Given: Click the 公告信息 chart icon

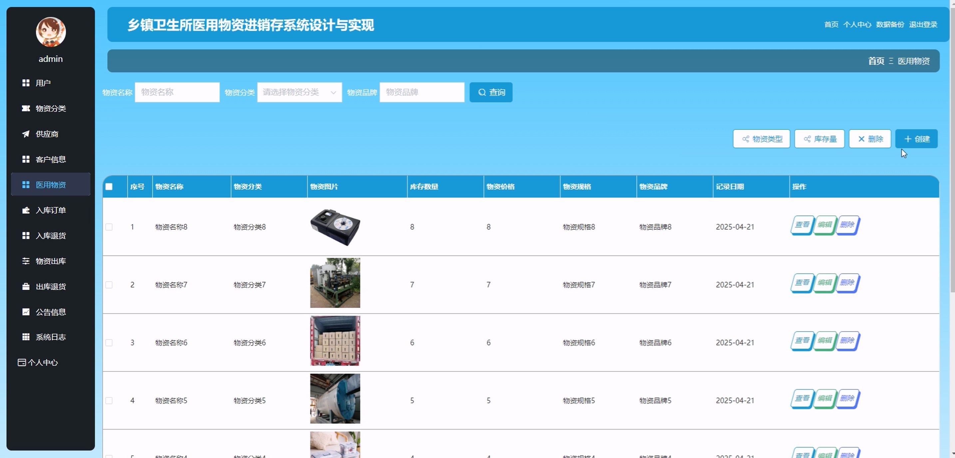Looking at the screenshot, I should tap(26, 312).
